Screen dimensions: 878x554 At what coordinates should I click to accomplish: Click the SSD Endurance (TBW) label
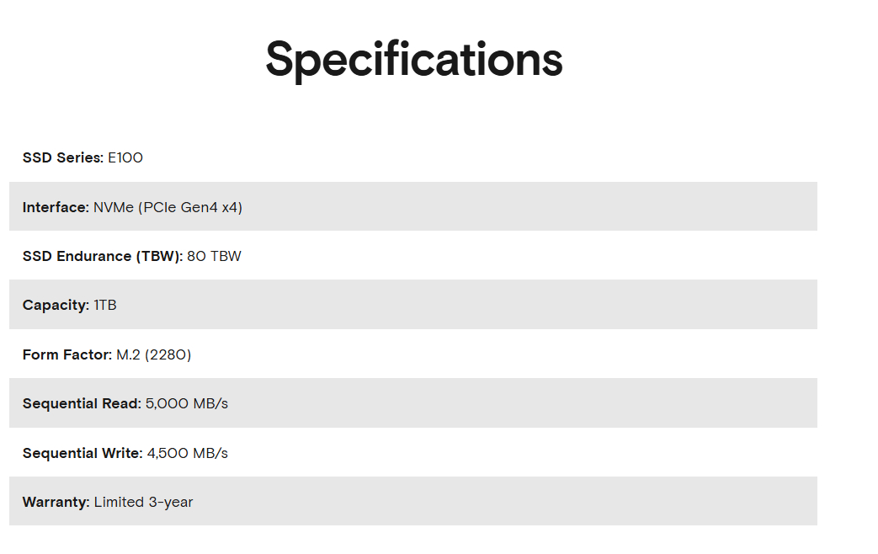(x=102, y=256)
